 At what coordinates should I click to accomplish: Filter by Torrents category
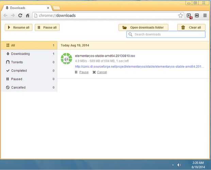coord(29,62)
